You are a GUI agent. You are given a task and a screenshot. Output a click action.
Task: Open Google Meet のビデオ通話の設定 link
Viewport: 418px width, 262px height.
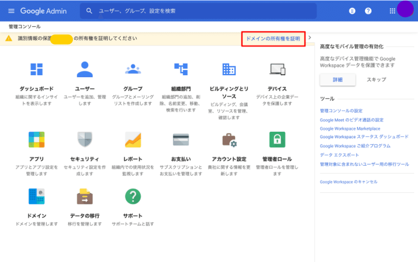tap(352, 120)
